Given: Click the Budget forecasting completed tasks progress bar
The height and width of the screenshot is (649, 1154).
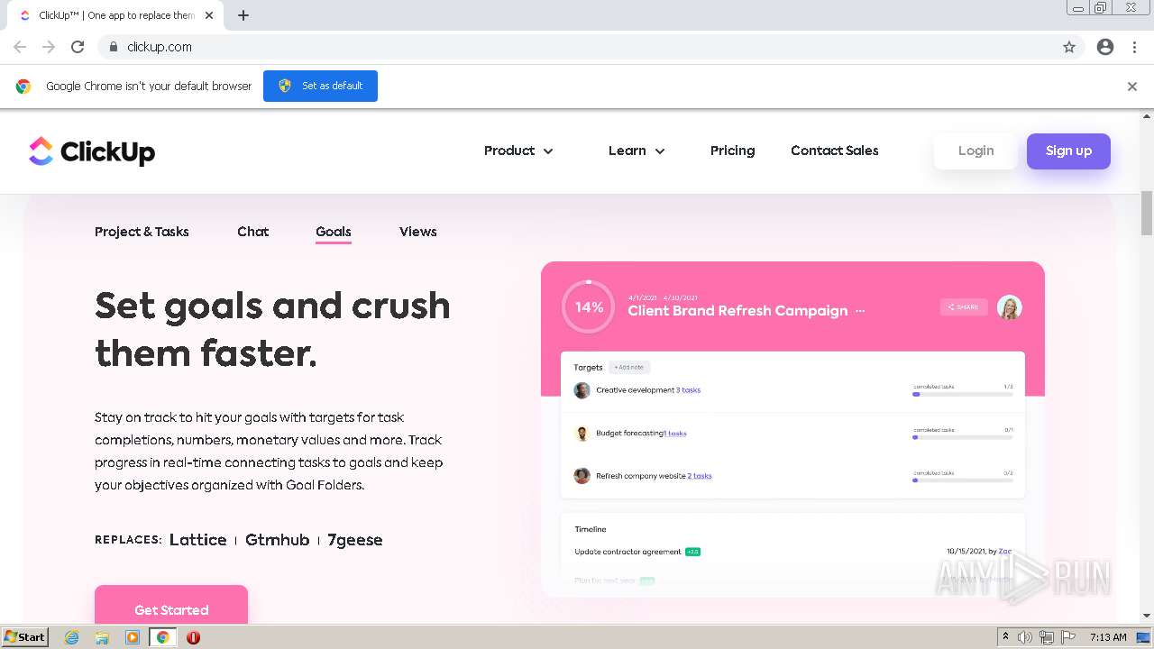Looking at the screenshot, I should [963, 437].
